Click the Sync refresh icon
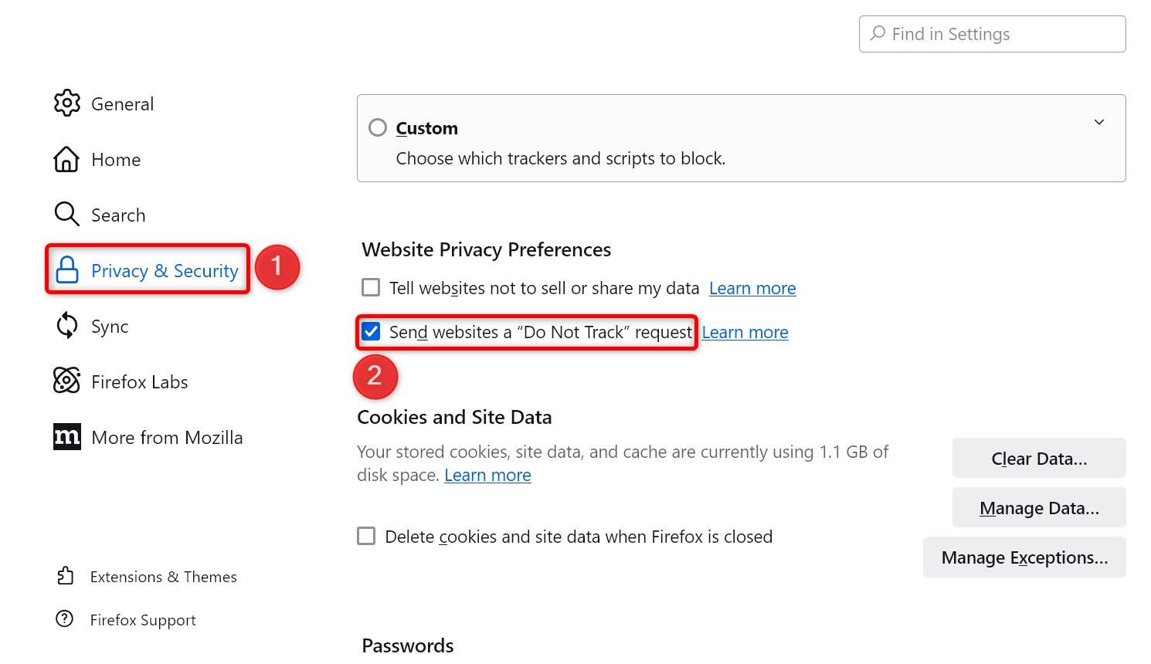The image size is (1151, 664). click(66, 326)
